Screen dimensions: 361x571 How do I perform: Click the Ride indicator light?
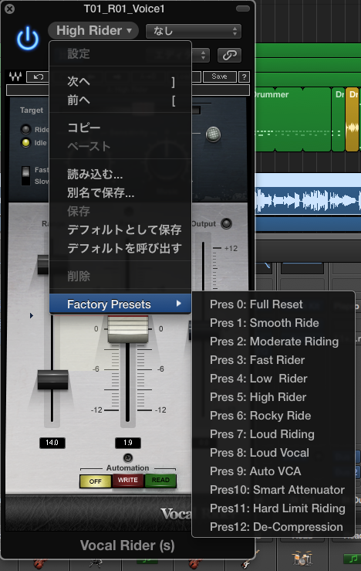[25, 129]
